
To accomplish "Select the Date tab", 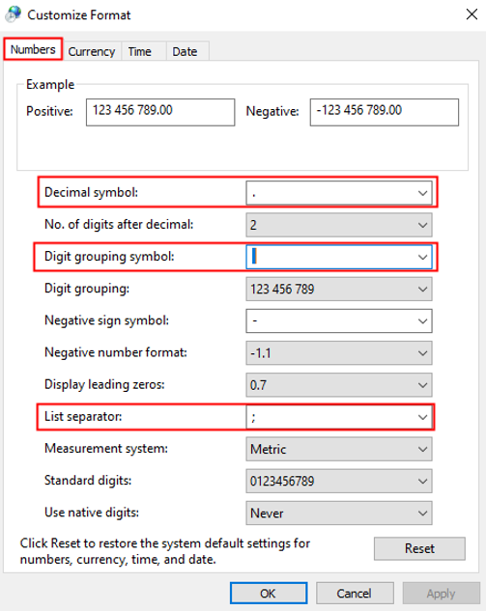I will 185,51.
